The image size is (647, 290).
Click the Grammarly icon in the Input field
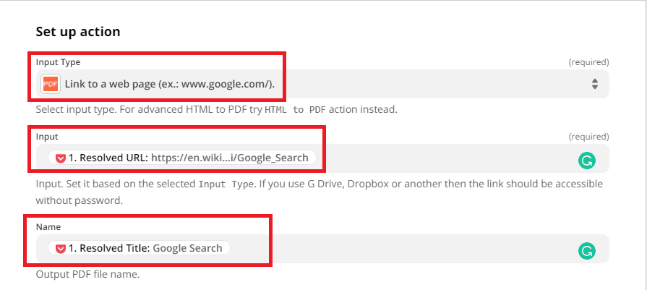coord(586,160)
